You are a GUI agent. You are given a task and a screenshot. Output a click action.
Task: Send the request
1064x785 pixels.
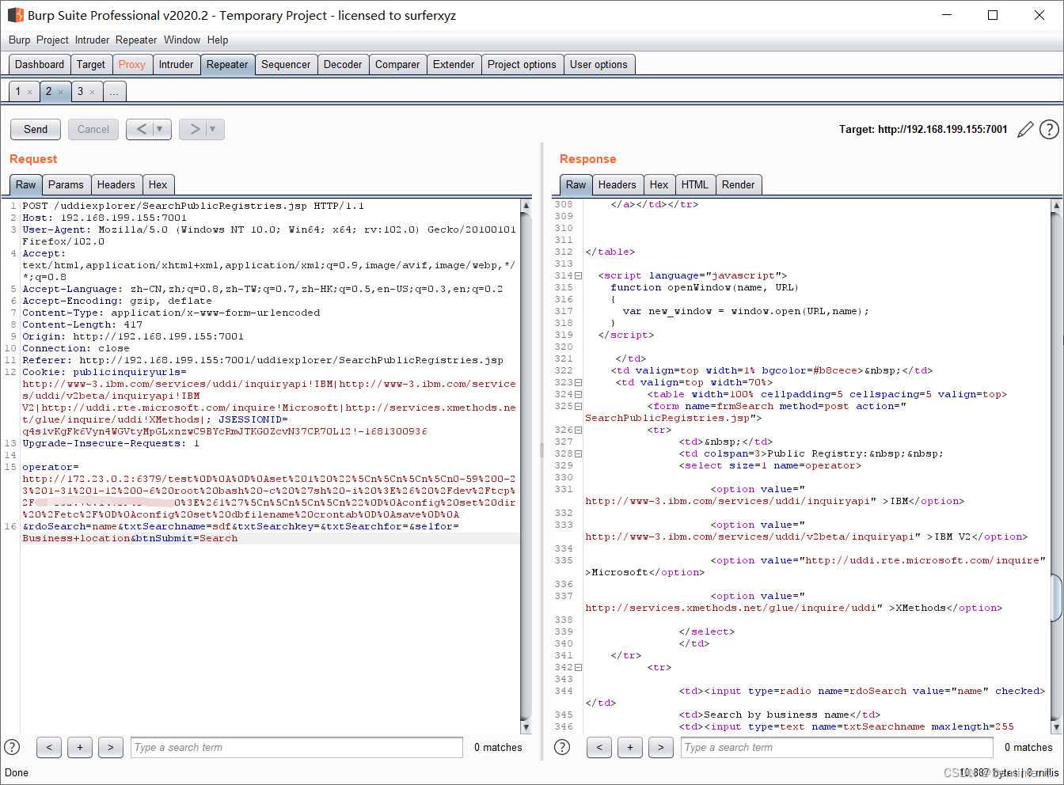click(36, 129)
